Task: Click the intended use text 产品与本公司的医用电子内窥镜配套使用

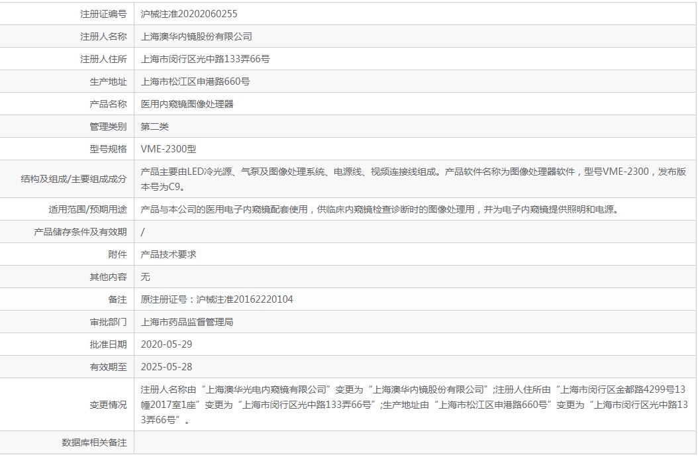Action: [x=379, y=209]
